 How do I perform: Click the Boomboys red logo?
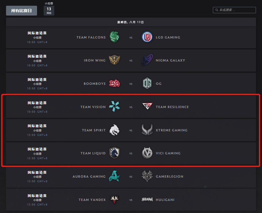click(x=114, y=83)
